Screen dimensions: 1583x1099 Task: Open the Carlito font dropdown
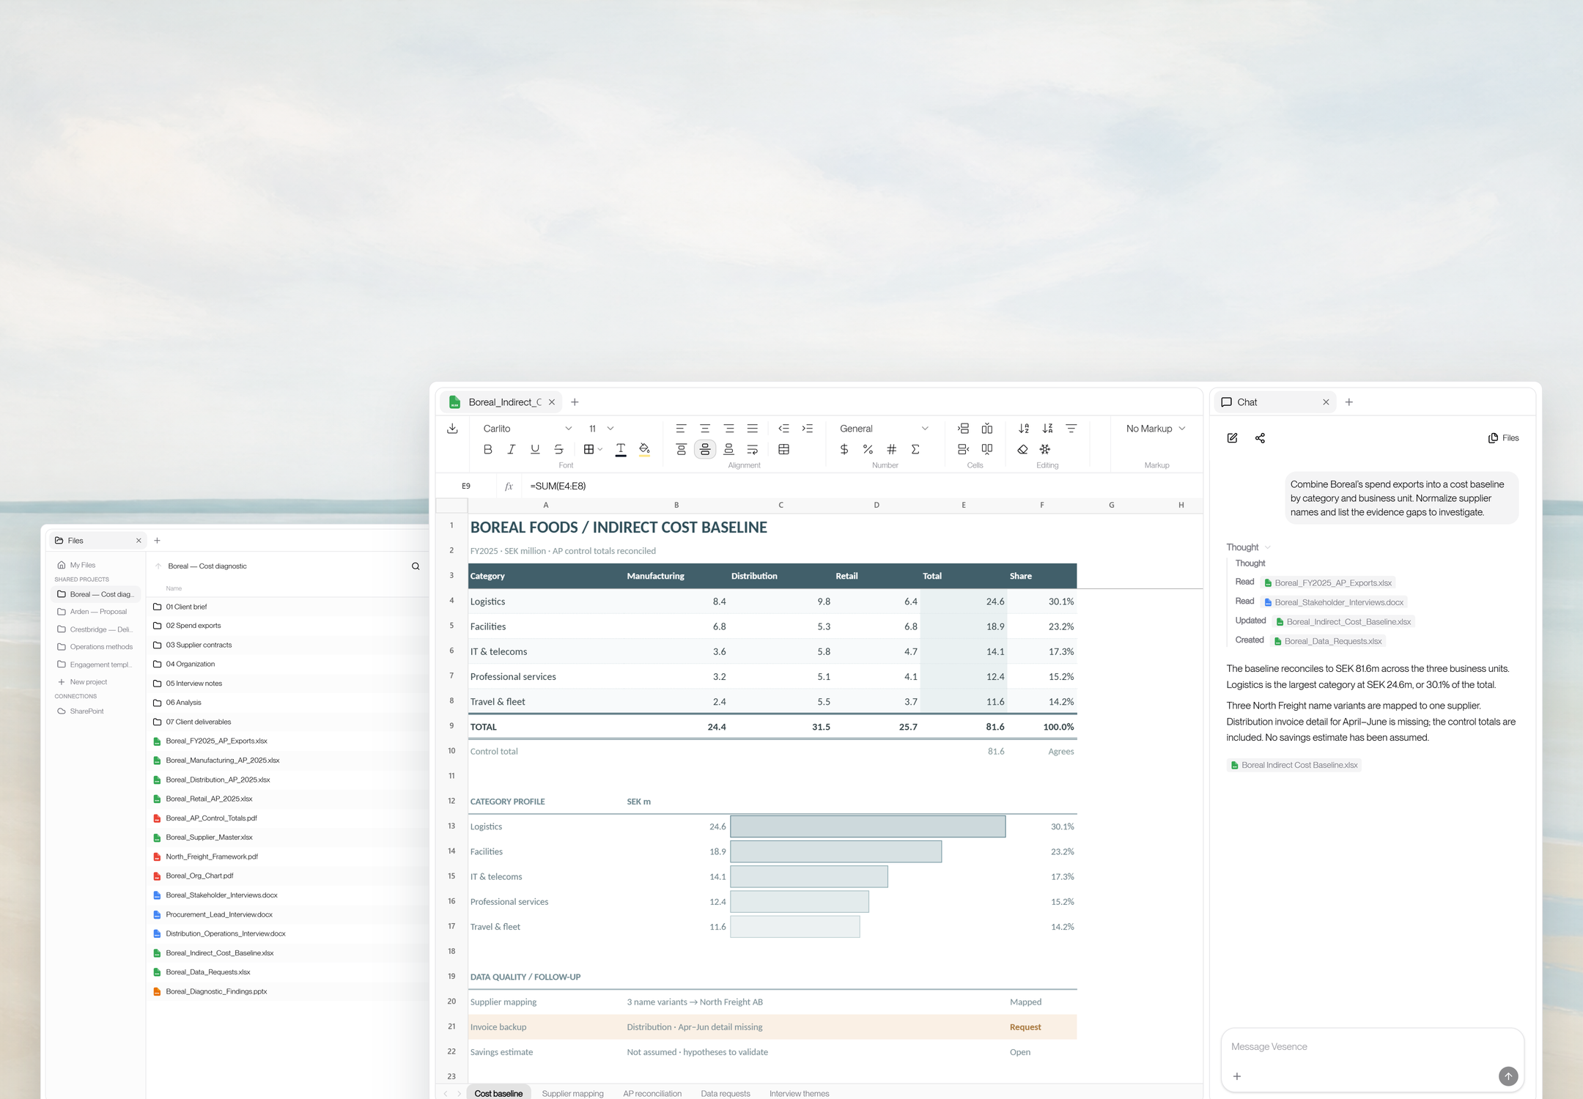(527, 429)
